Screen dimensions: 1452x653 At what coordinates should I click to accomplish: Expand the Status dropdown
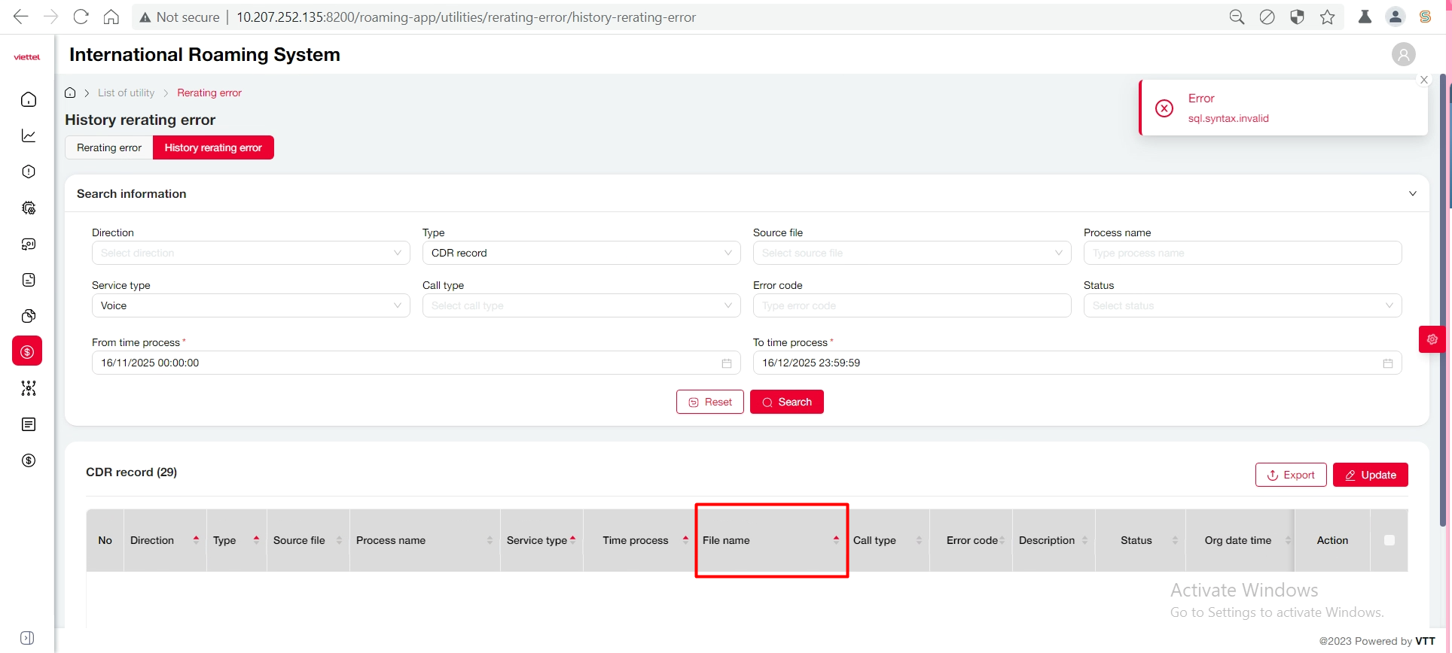click(1242, 305)
